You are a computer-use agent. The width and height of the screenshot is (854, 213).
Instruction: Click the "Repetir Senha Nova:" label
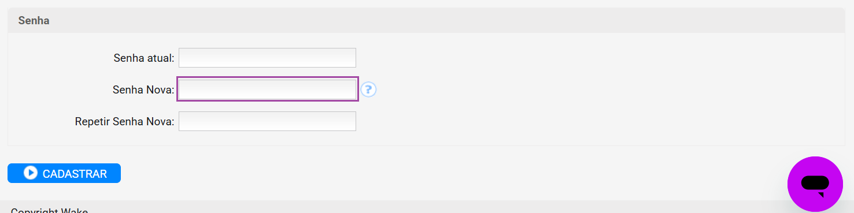pyautogui.click(x=125, y=122)
